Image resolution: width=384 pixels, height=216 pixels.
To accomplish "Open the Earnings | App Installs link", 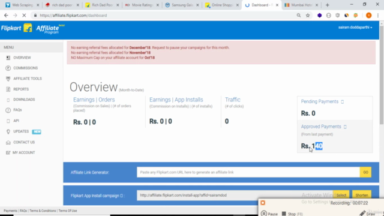I will click(176, 100).
